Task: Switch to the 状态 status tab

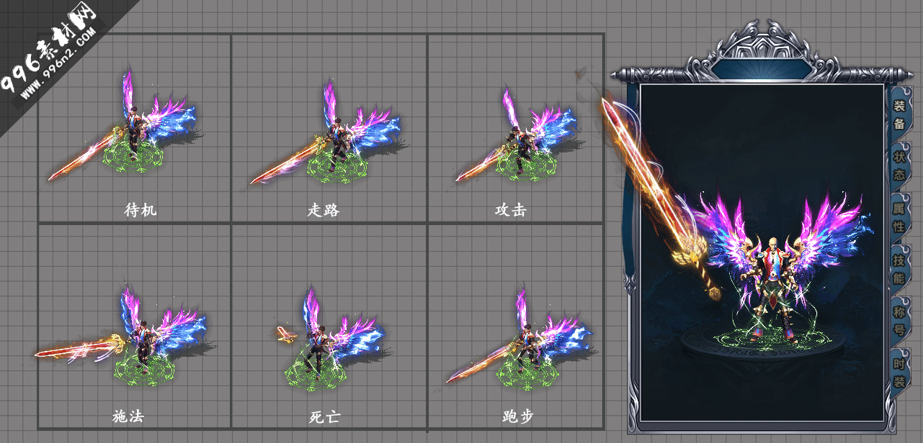Action: (x=900, y=165)
